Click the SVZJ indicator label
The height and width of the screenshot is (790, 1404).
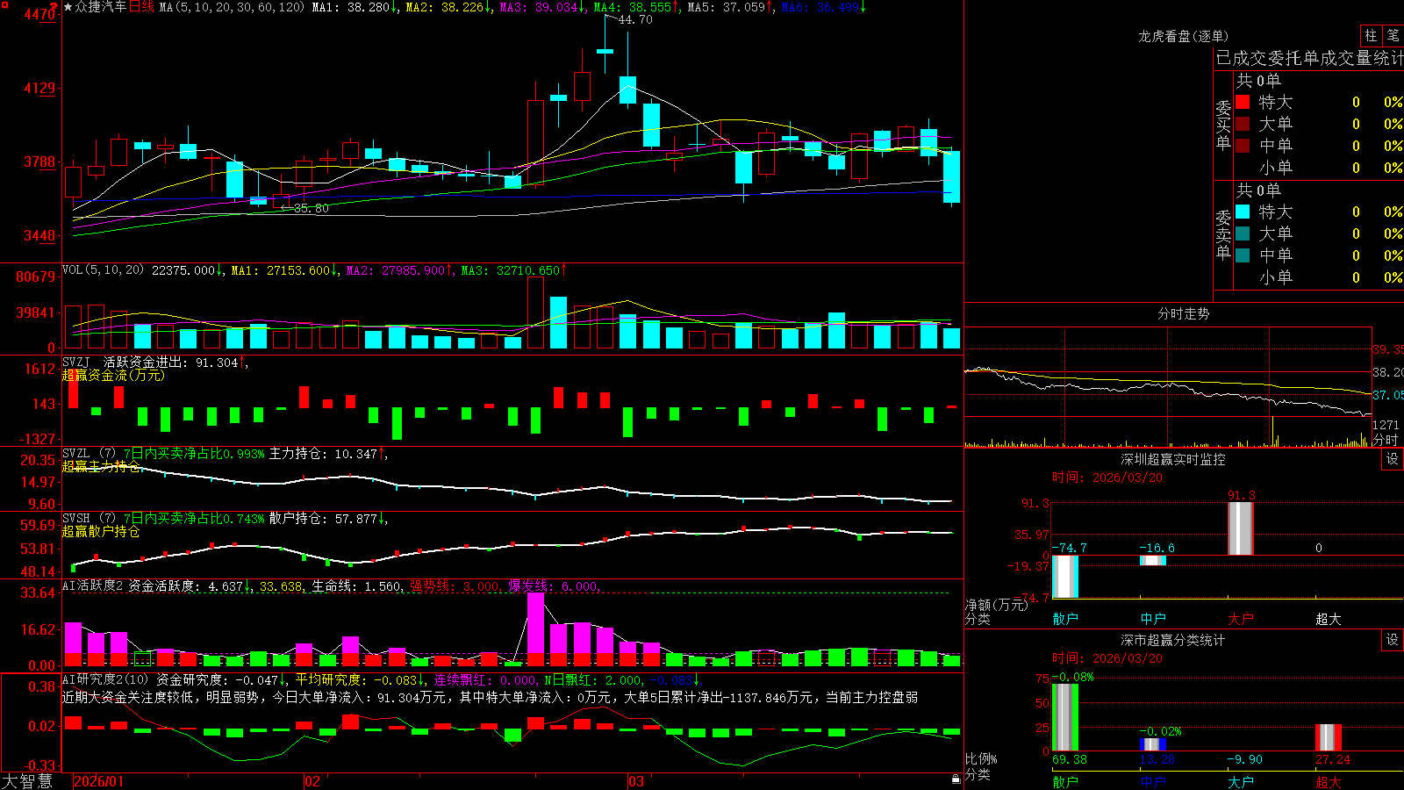pyautogui.click(x=76, y=362)
